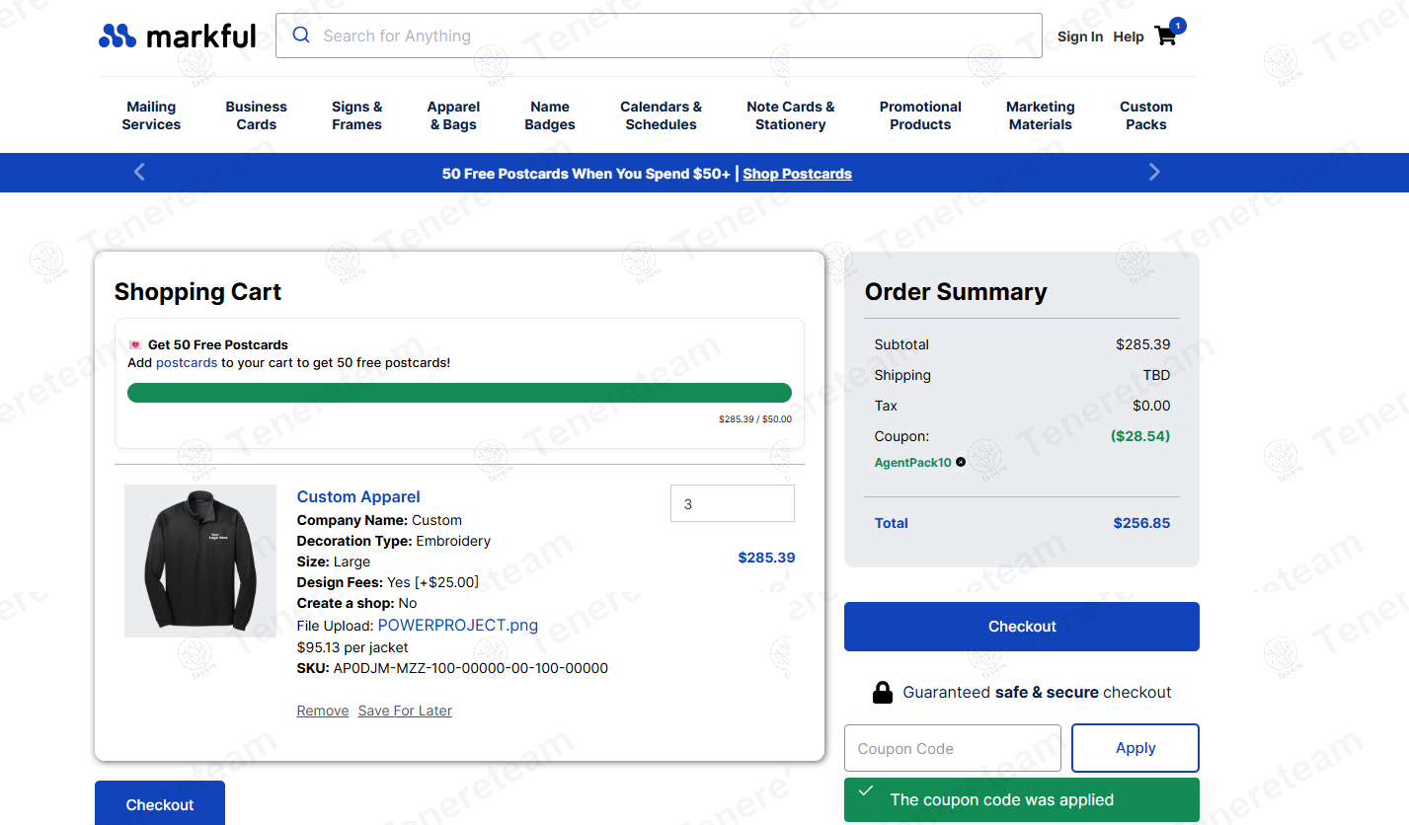The image size is (1409, 825).
Task: Click the green free-postcards progress bar
Action: (459, 393)
